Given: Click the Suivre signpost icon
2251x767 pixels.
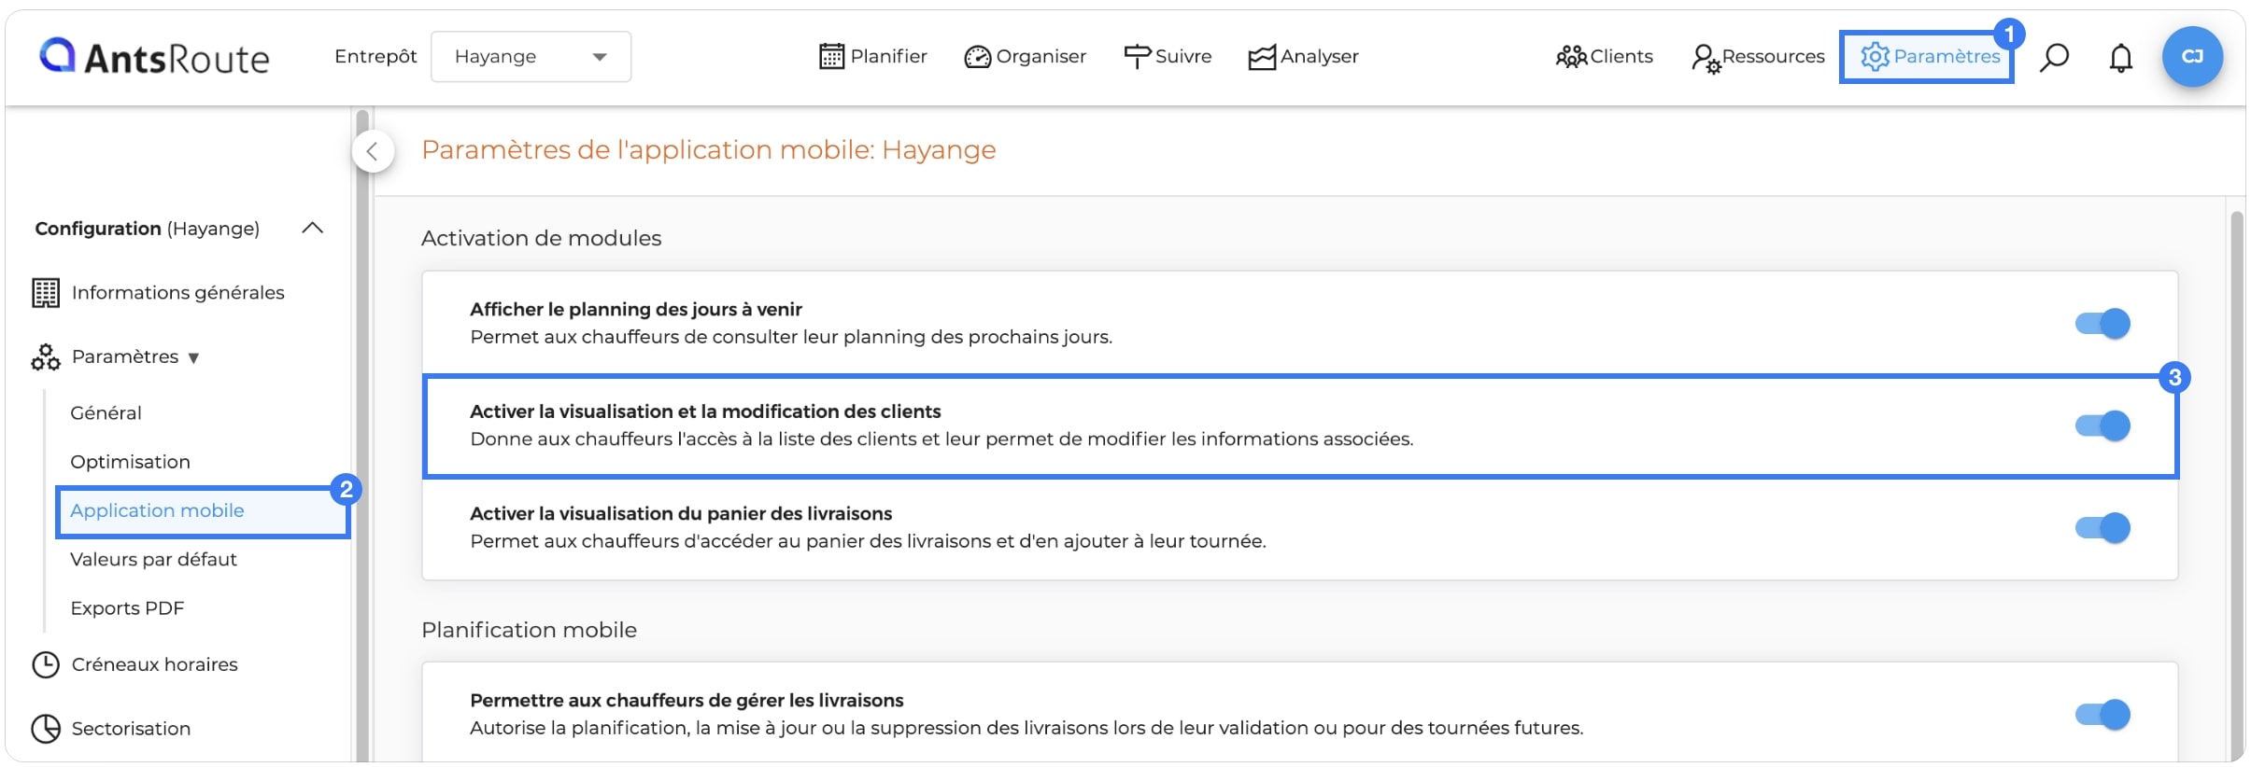Looking at the screenshot, I should [1137, 57].
